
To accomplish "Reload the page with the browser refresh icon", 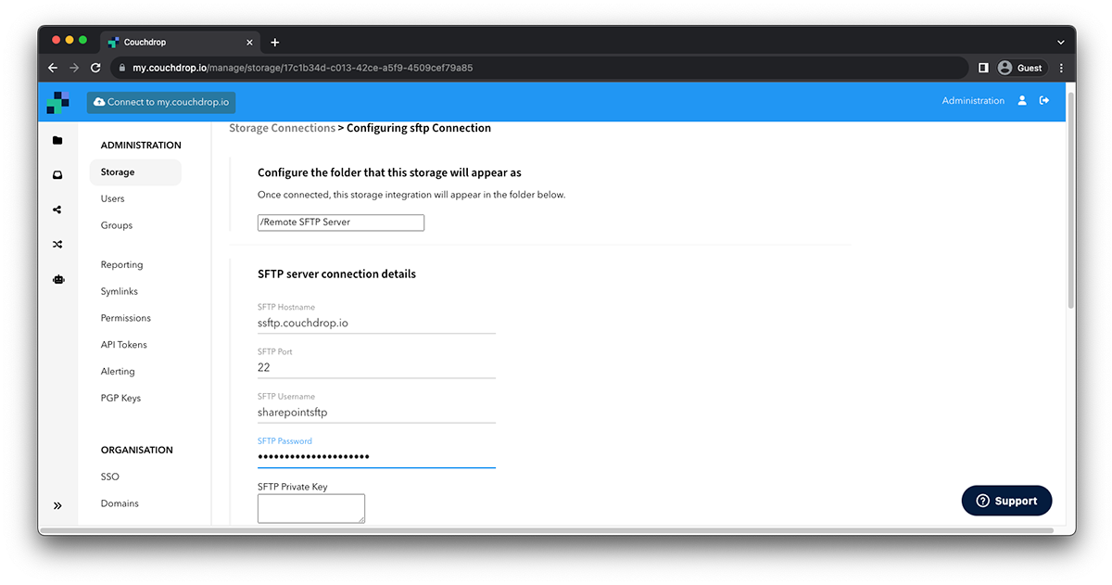I will 95,67.
